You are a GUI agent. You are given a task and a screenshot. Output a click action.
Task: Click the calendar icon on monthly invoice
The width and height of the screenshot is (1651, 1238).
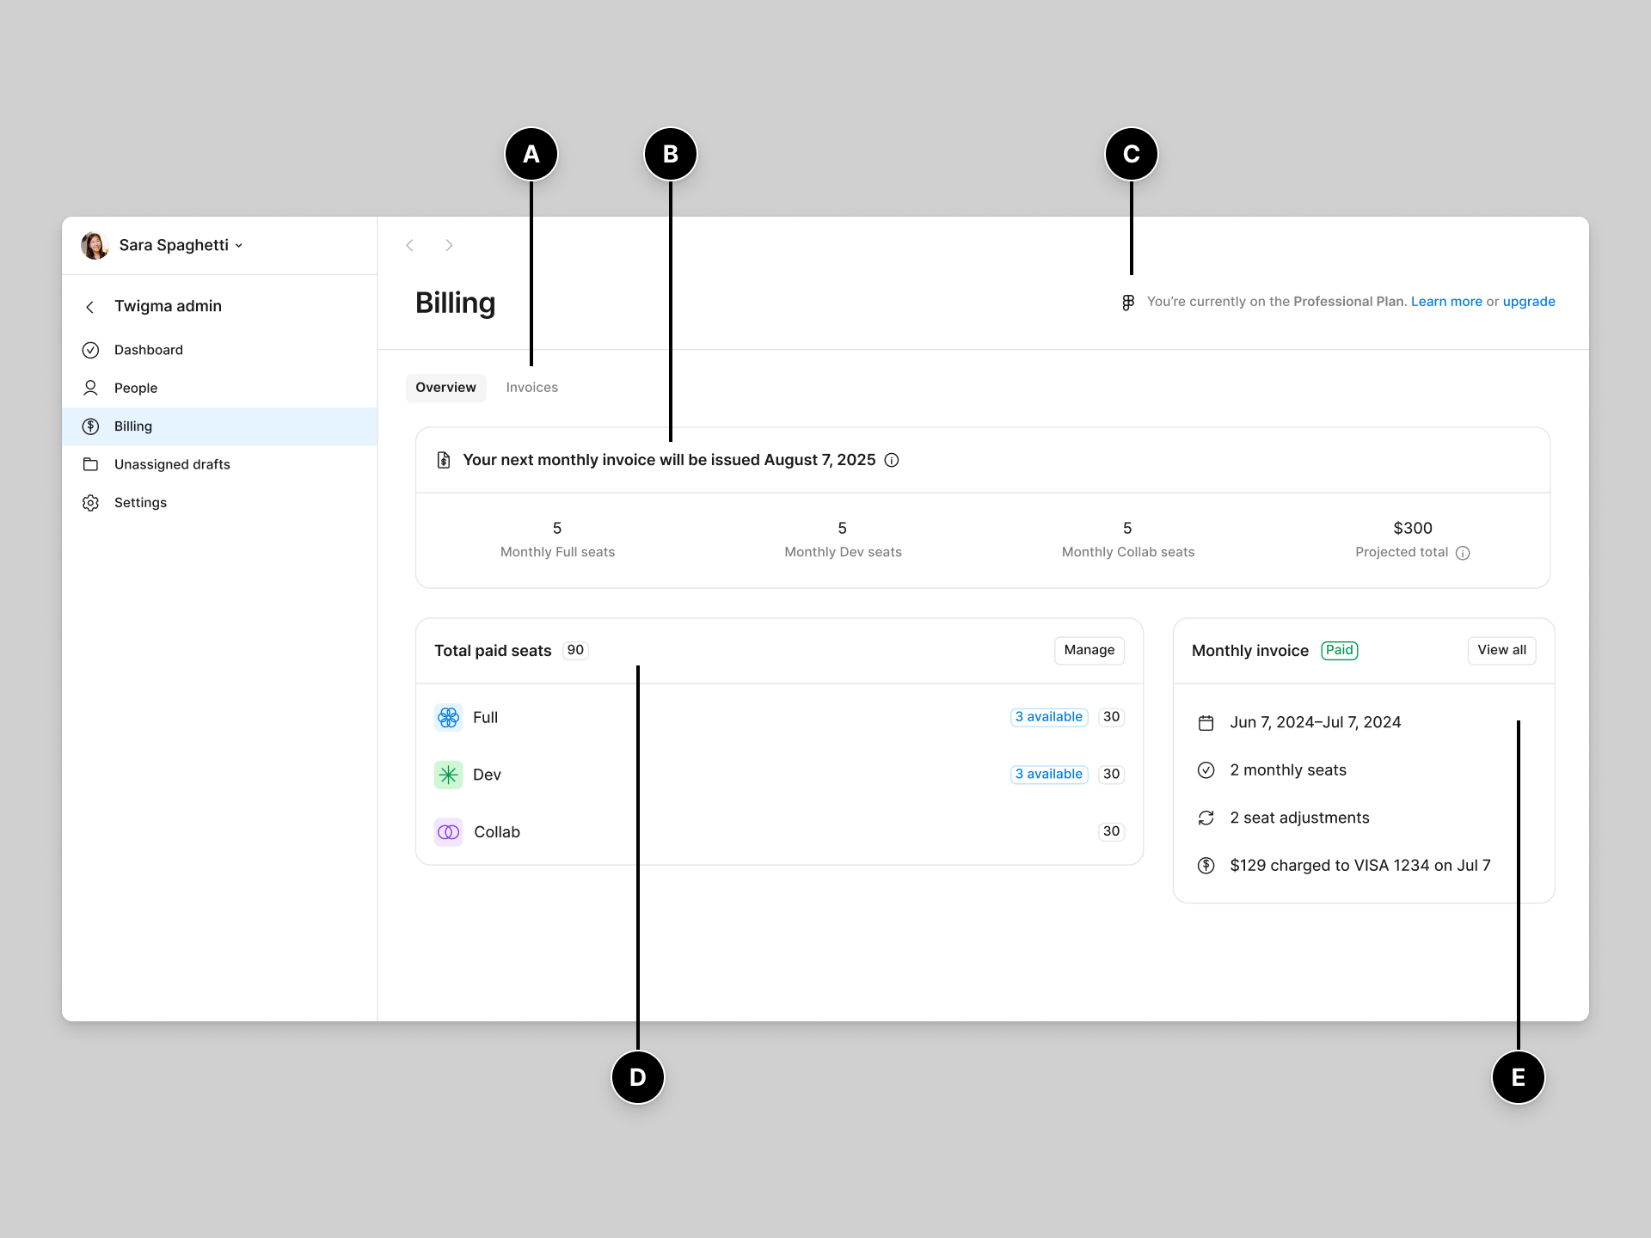pyautogui.click(x=1206, y=721)
